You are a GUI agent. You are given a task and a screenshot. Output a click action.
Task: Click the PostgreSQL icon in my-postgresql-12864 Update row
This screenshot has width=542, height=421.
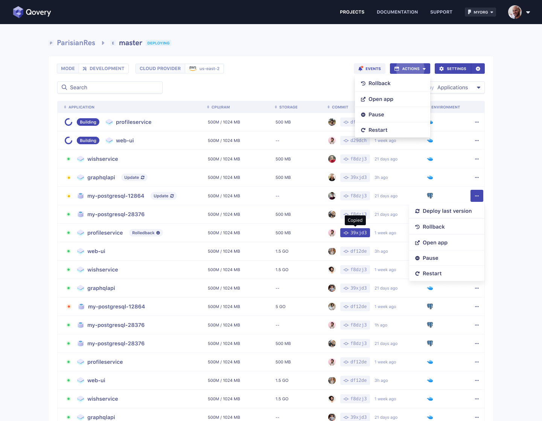coord(430,196)
